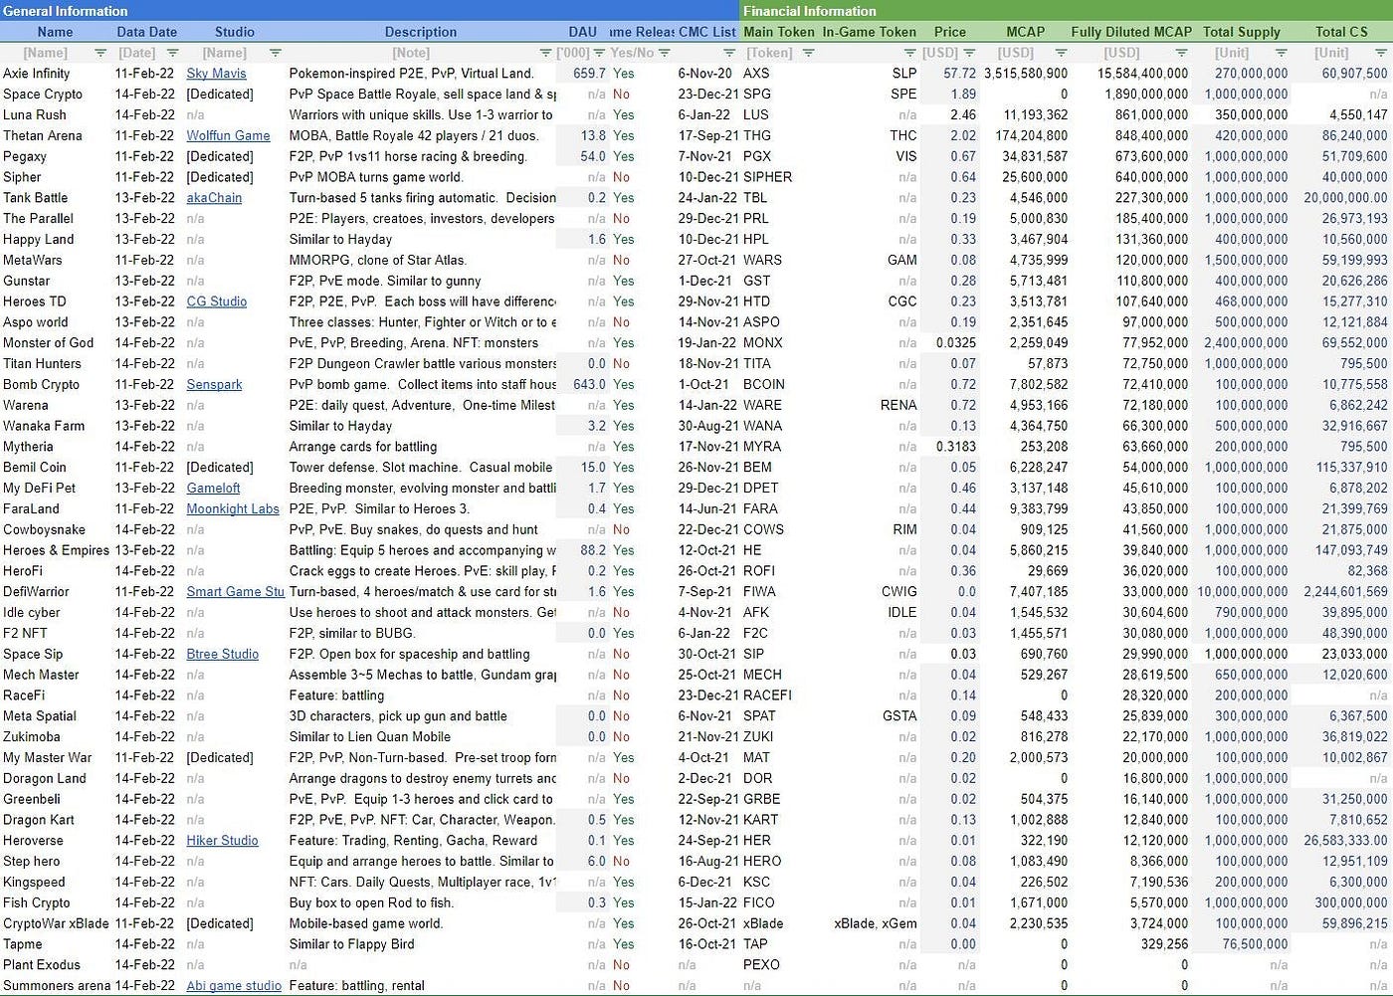
Task: Click the Plant Exodus name cell
Action: (42, 964)
